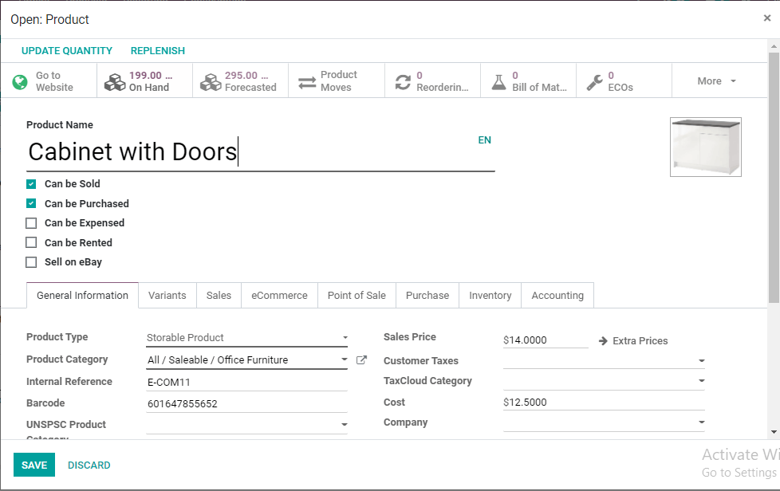
Task: Uncheck Can be Sold checkbox
Action: [31, 184]
